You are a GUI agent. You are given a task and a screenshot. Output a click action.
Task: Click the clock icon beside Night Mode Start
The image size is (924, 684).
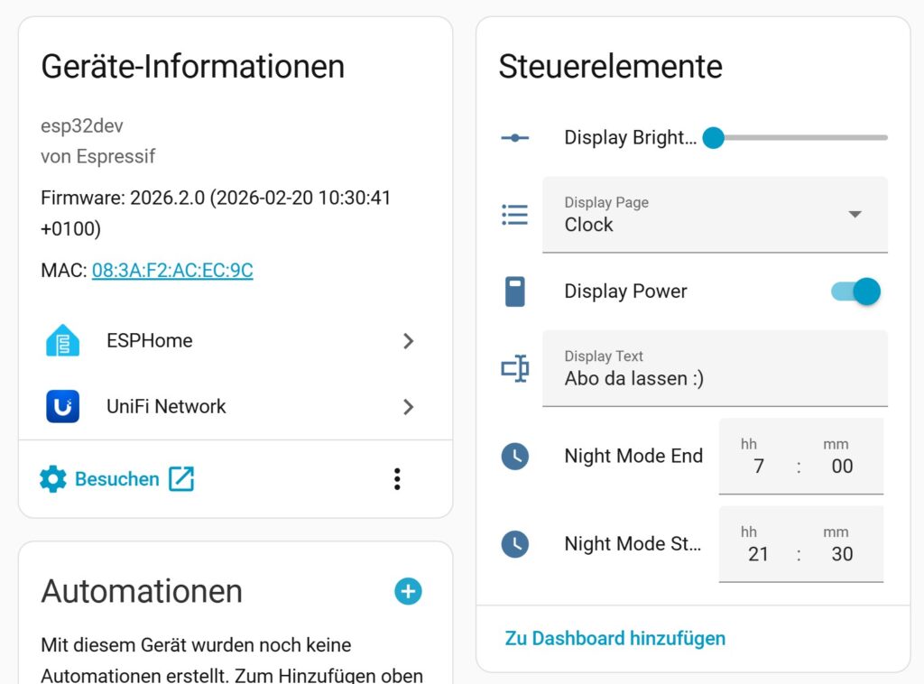pos(514,544)
